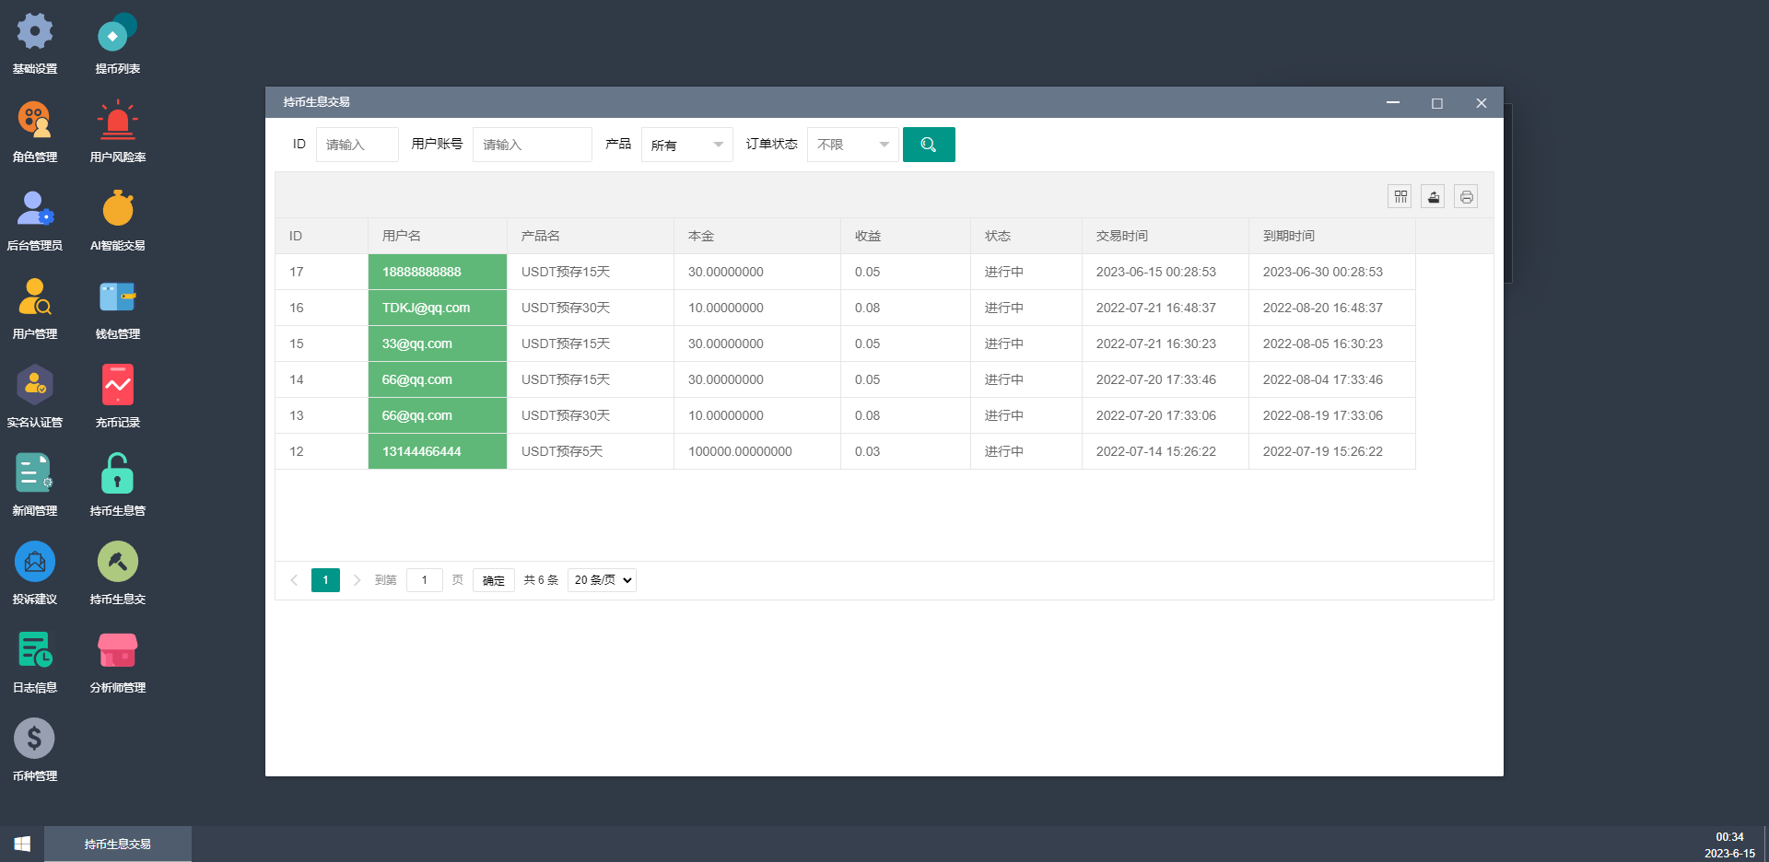1769x862 pixels.
Task: Expand the 订单状态 dropdown showing 不限
Action: coord(852,145)
